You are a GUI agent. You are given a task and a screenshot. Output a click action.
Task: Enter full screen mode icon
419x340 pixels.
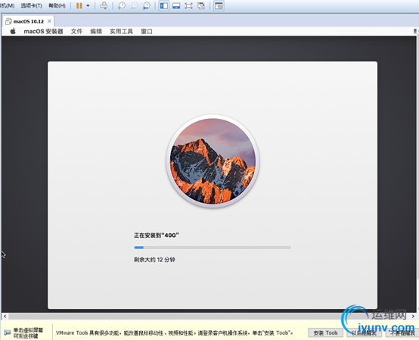click(188, 5)
